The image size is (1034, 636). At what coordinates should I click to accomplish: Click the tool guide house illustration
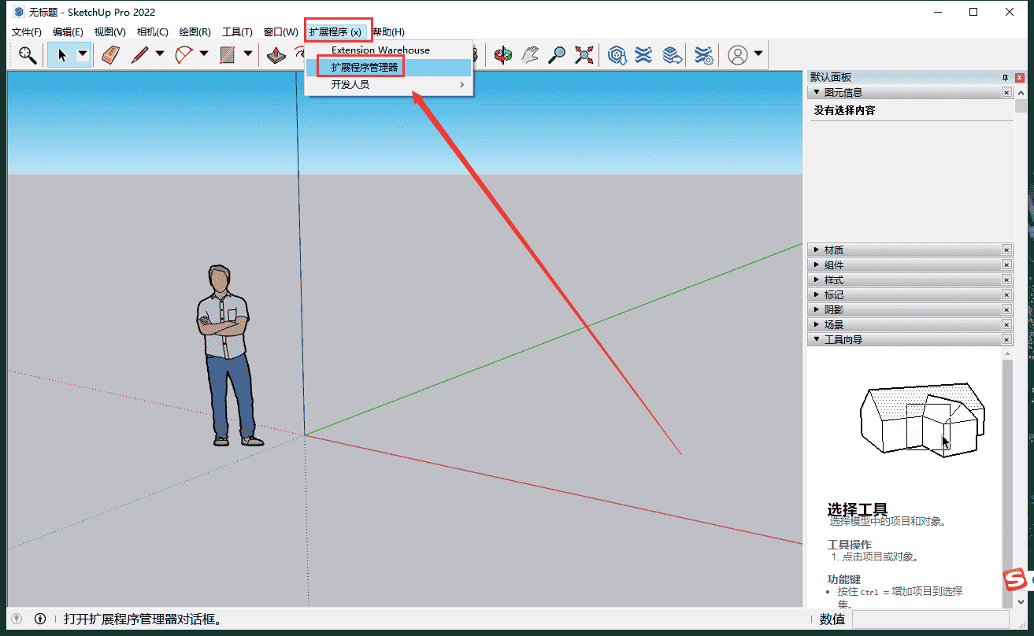click(x=921, y=420)
